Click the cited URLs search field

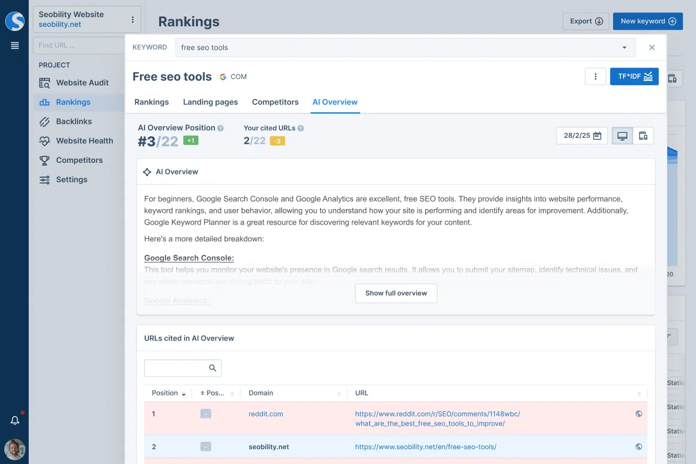point(176,368)
